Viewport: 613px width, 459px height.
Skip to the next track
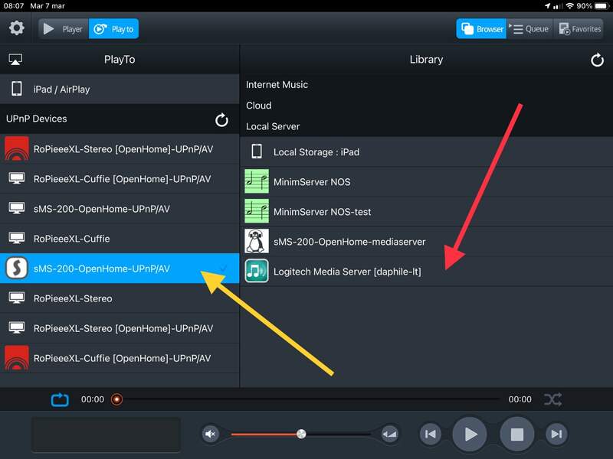coord(556,435)
